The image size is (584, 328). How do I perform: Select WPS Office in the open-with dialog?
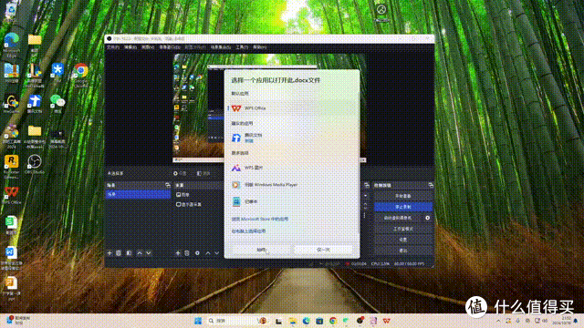click(x=292, y=108)
